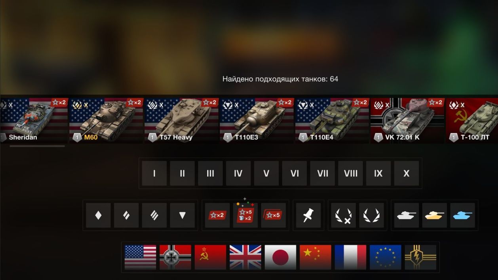This screenshot has height=280, width=498.
Task: Show only pinned favorite tanks
Action: 308,215
